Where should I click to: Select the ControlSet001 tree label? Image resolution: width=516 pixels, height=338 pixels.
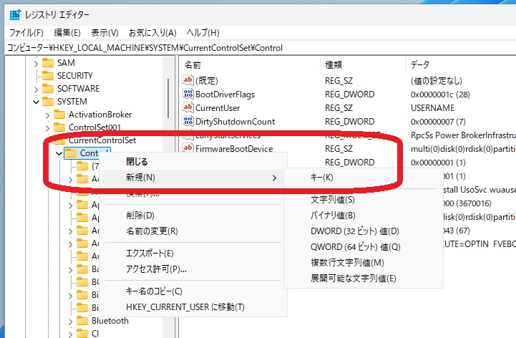[x=94, y=127]
